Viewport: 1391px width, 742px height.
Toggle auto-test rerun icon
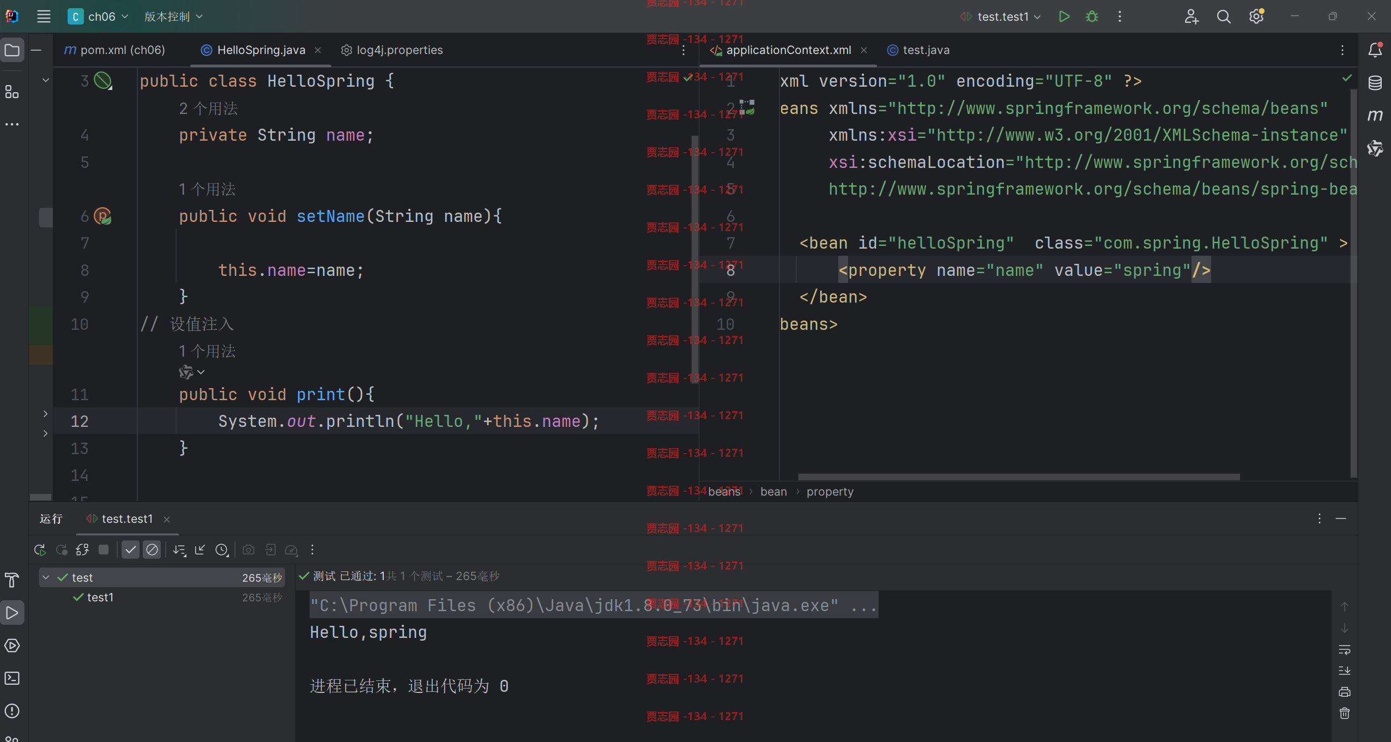pyautogui.click(x=82, y=550)
